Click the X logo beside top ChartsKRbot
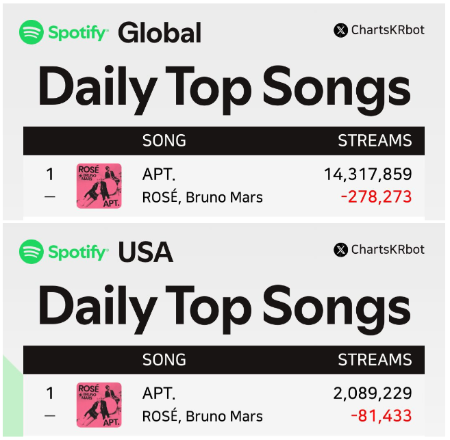Viewport: 450px width, 440px height. click(x=340, y=30)
